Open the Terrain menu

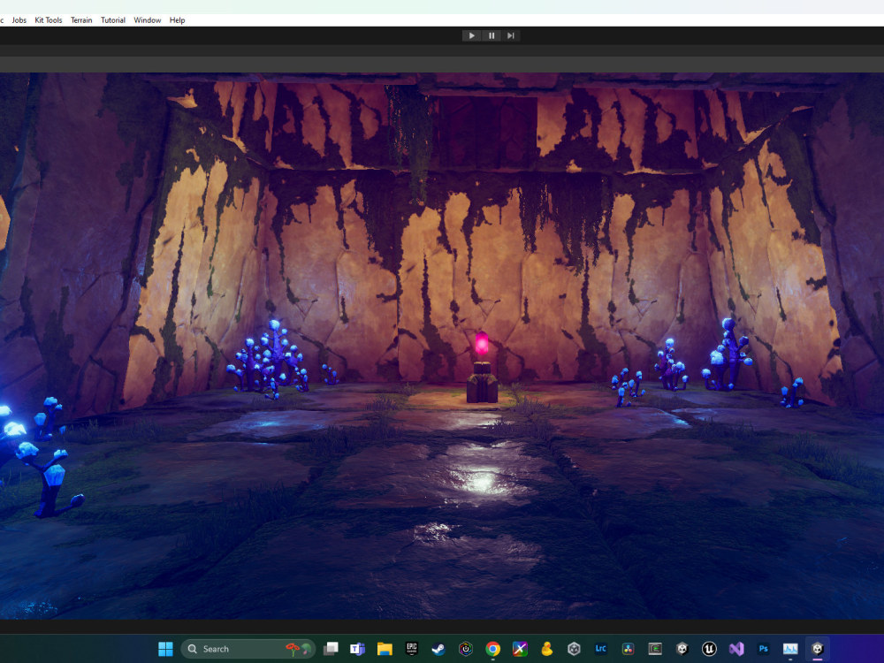coord(81,20)
